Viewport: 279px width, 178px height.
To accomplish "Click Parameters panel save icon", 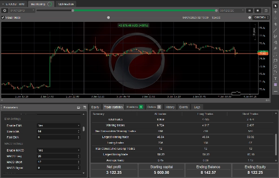I will click(85, 107).
